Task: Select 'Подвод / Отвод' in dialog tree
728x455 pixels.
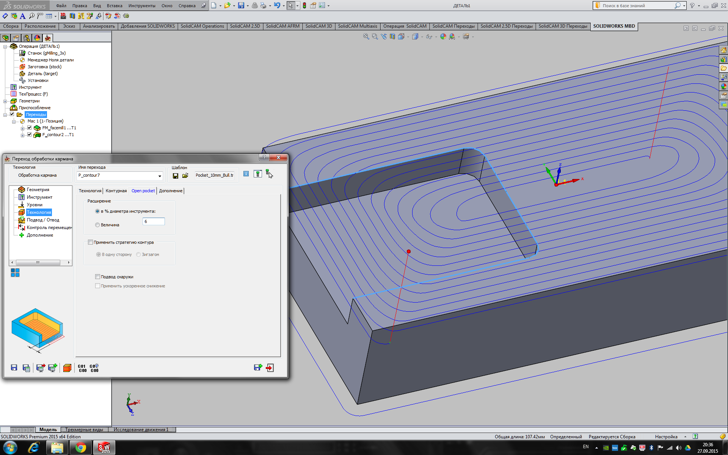Action: click(x=43, y=220)
